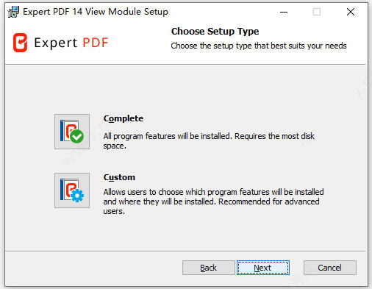This screenshot has height=289, width=372.
Task: Click the Expert PDF 14 View Module Setup title
Action: tap(96, 12)
